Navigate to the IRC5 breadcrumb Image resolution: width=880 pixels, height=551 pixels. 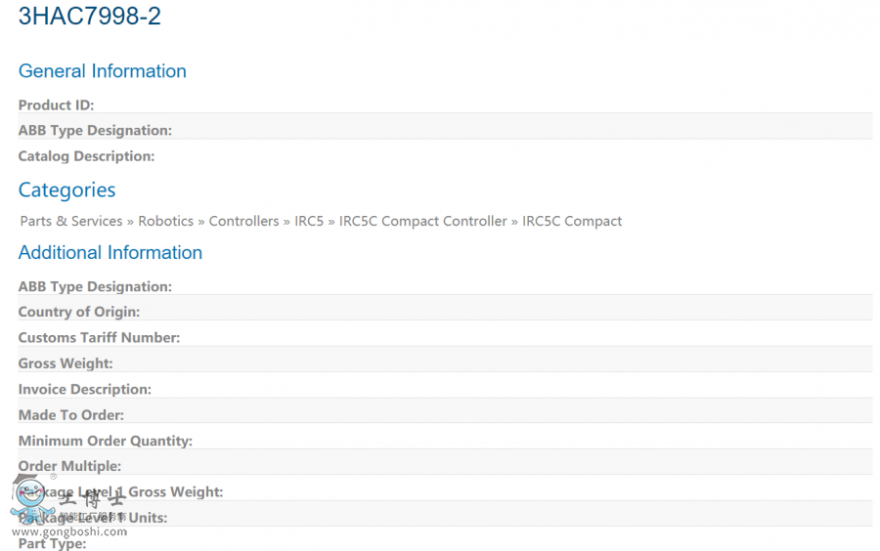tap(309, 221)
